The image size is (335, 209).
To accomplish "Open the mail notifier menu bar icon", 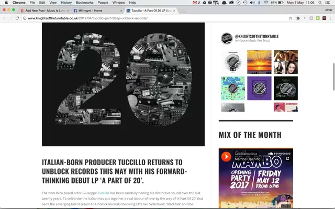I will 196,3.
